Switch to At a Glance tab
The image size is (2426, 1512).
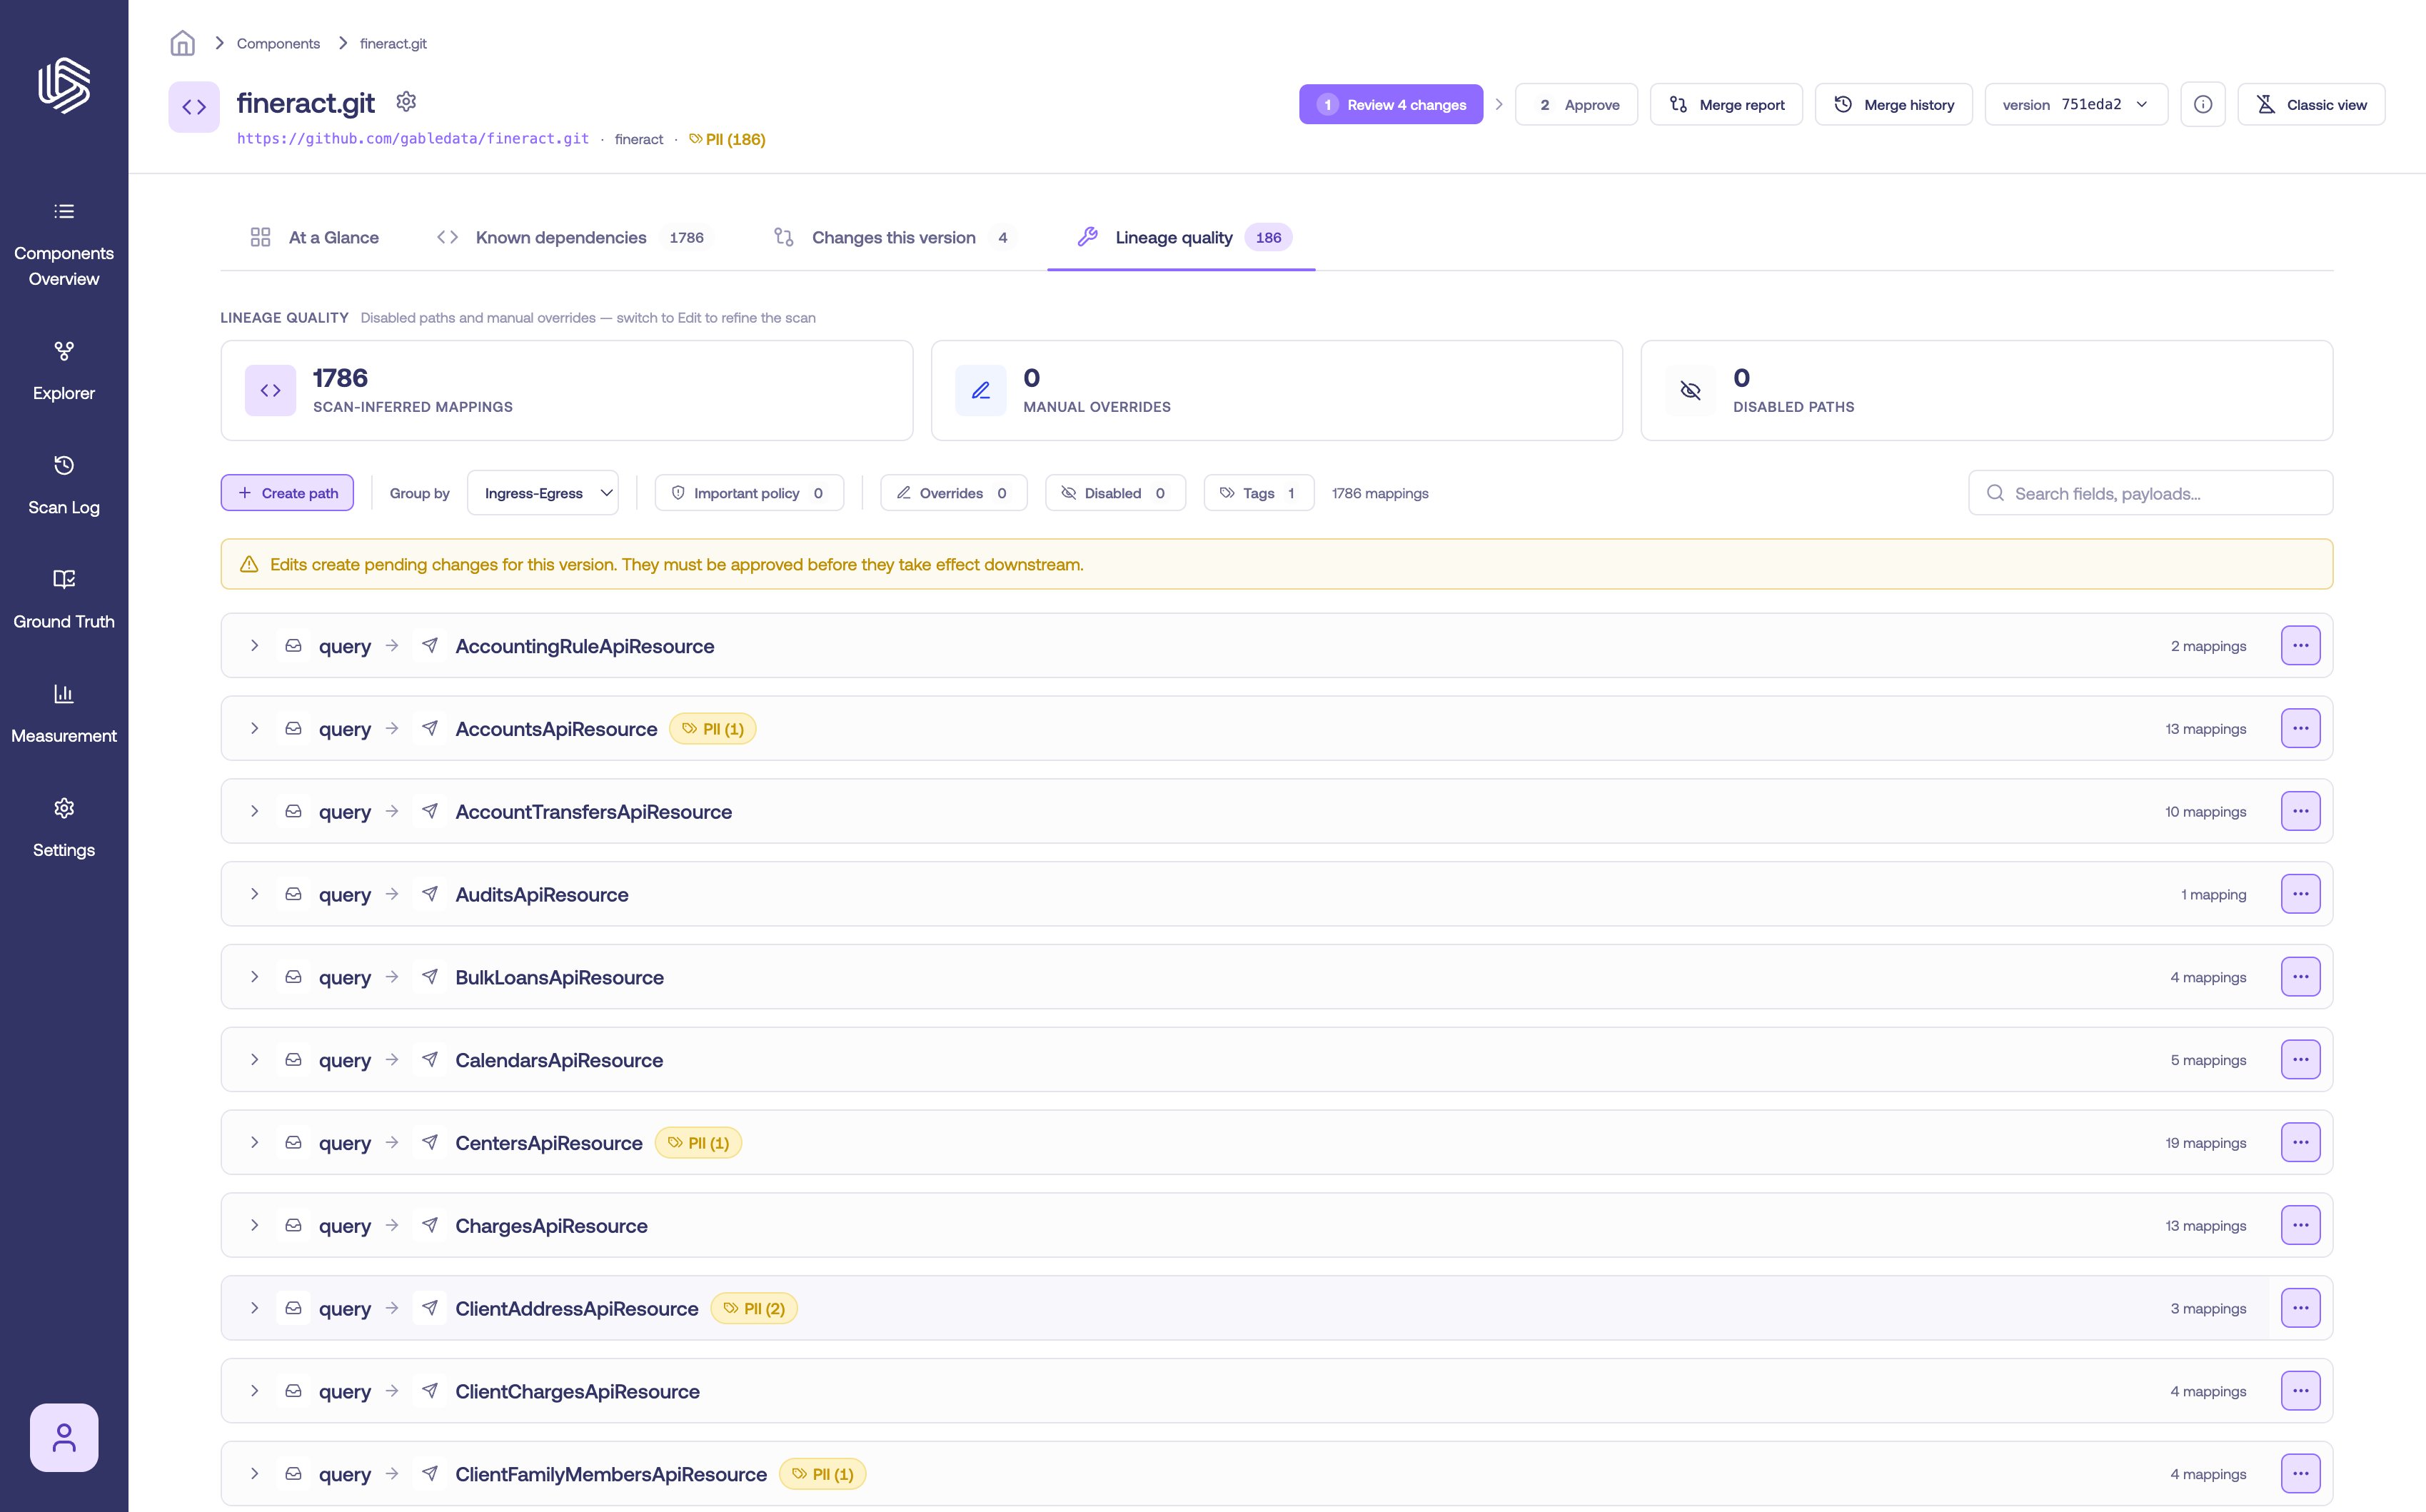pyautogui.click(x=314, y=237)
